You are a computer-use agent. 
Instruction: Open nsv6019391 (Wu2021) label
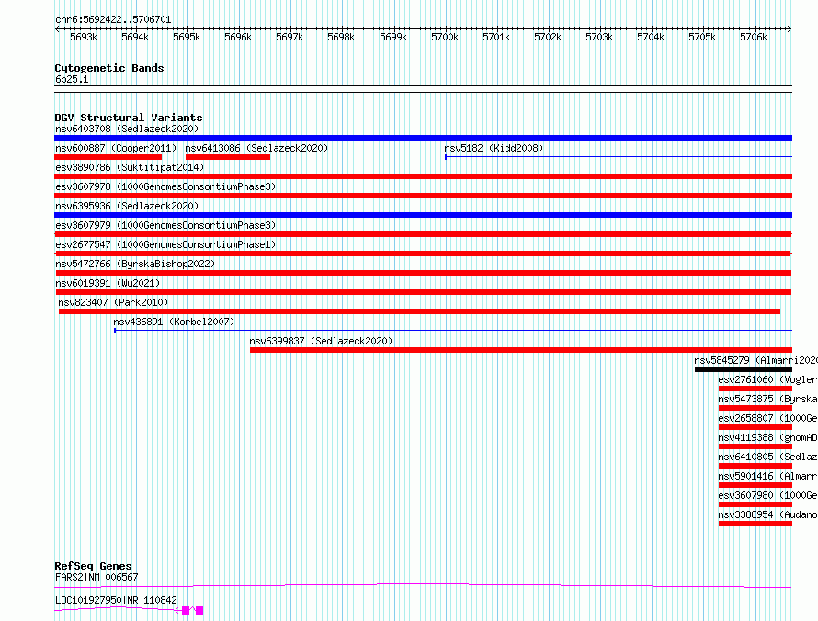[x=108, y=283]
